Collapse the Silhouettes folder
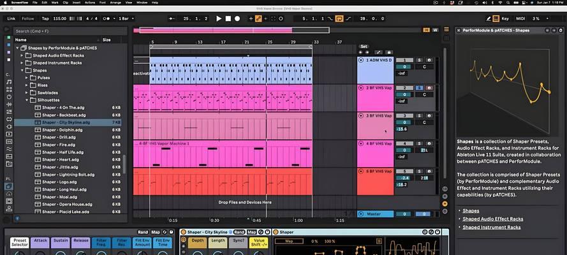567x255 pixels. tap(26, 100)
